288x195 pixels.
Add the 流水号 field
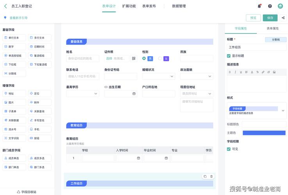click(14, 129)
